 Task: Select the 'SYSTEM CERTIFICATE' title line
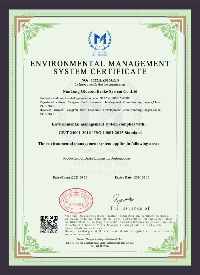[x=100, y=71]
